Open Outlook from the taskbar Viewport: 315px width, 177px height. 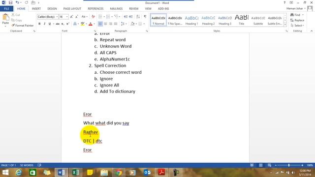147,173
